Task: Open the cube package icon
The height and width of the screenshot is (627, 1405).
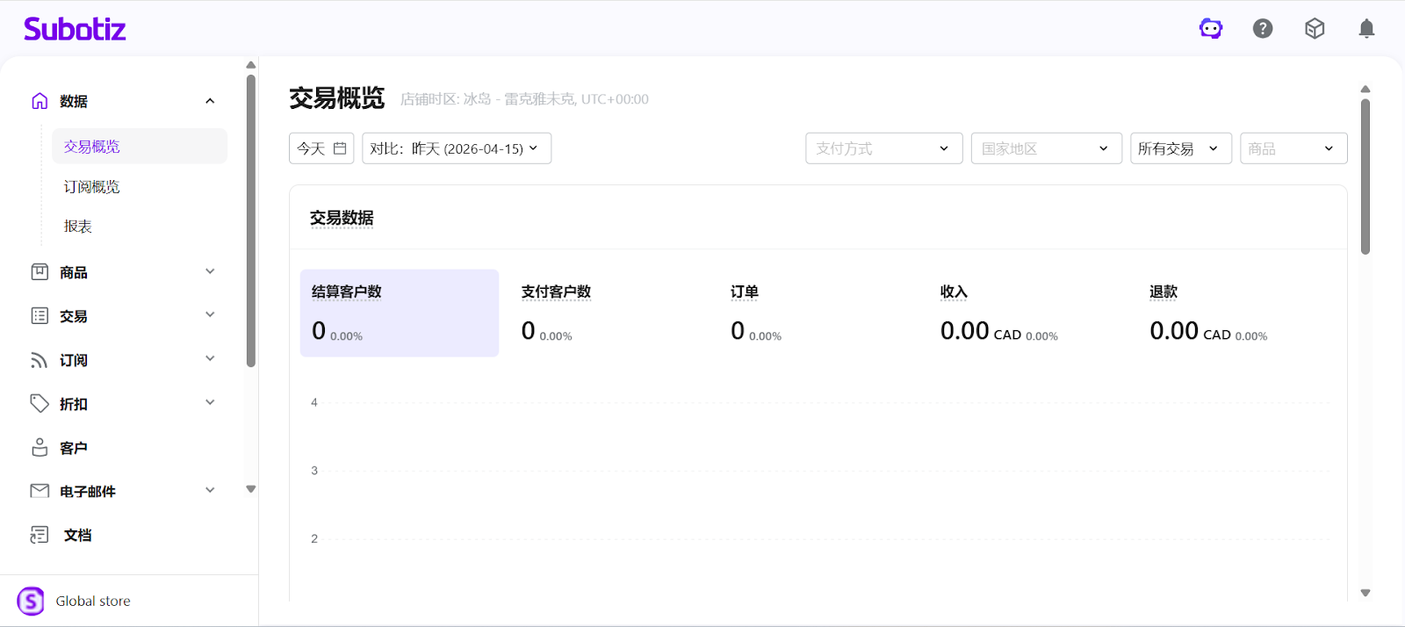Action: click(1315, 29)
